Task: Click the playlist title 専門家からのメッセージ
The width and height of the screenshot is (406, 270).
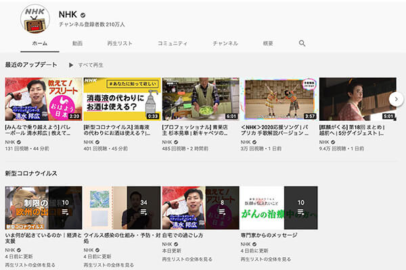Action: point(269,235)
